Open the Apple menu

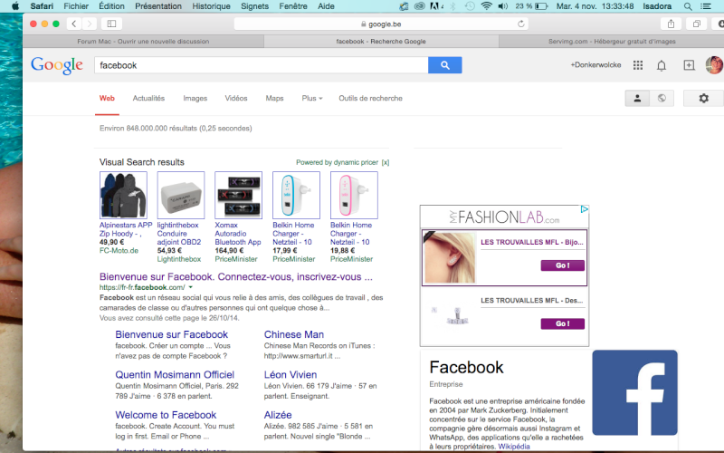click(x=15, y=6)
